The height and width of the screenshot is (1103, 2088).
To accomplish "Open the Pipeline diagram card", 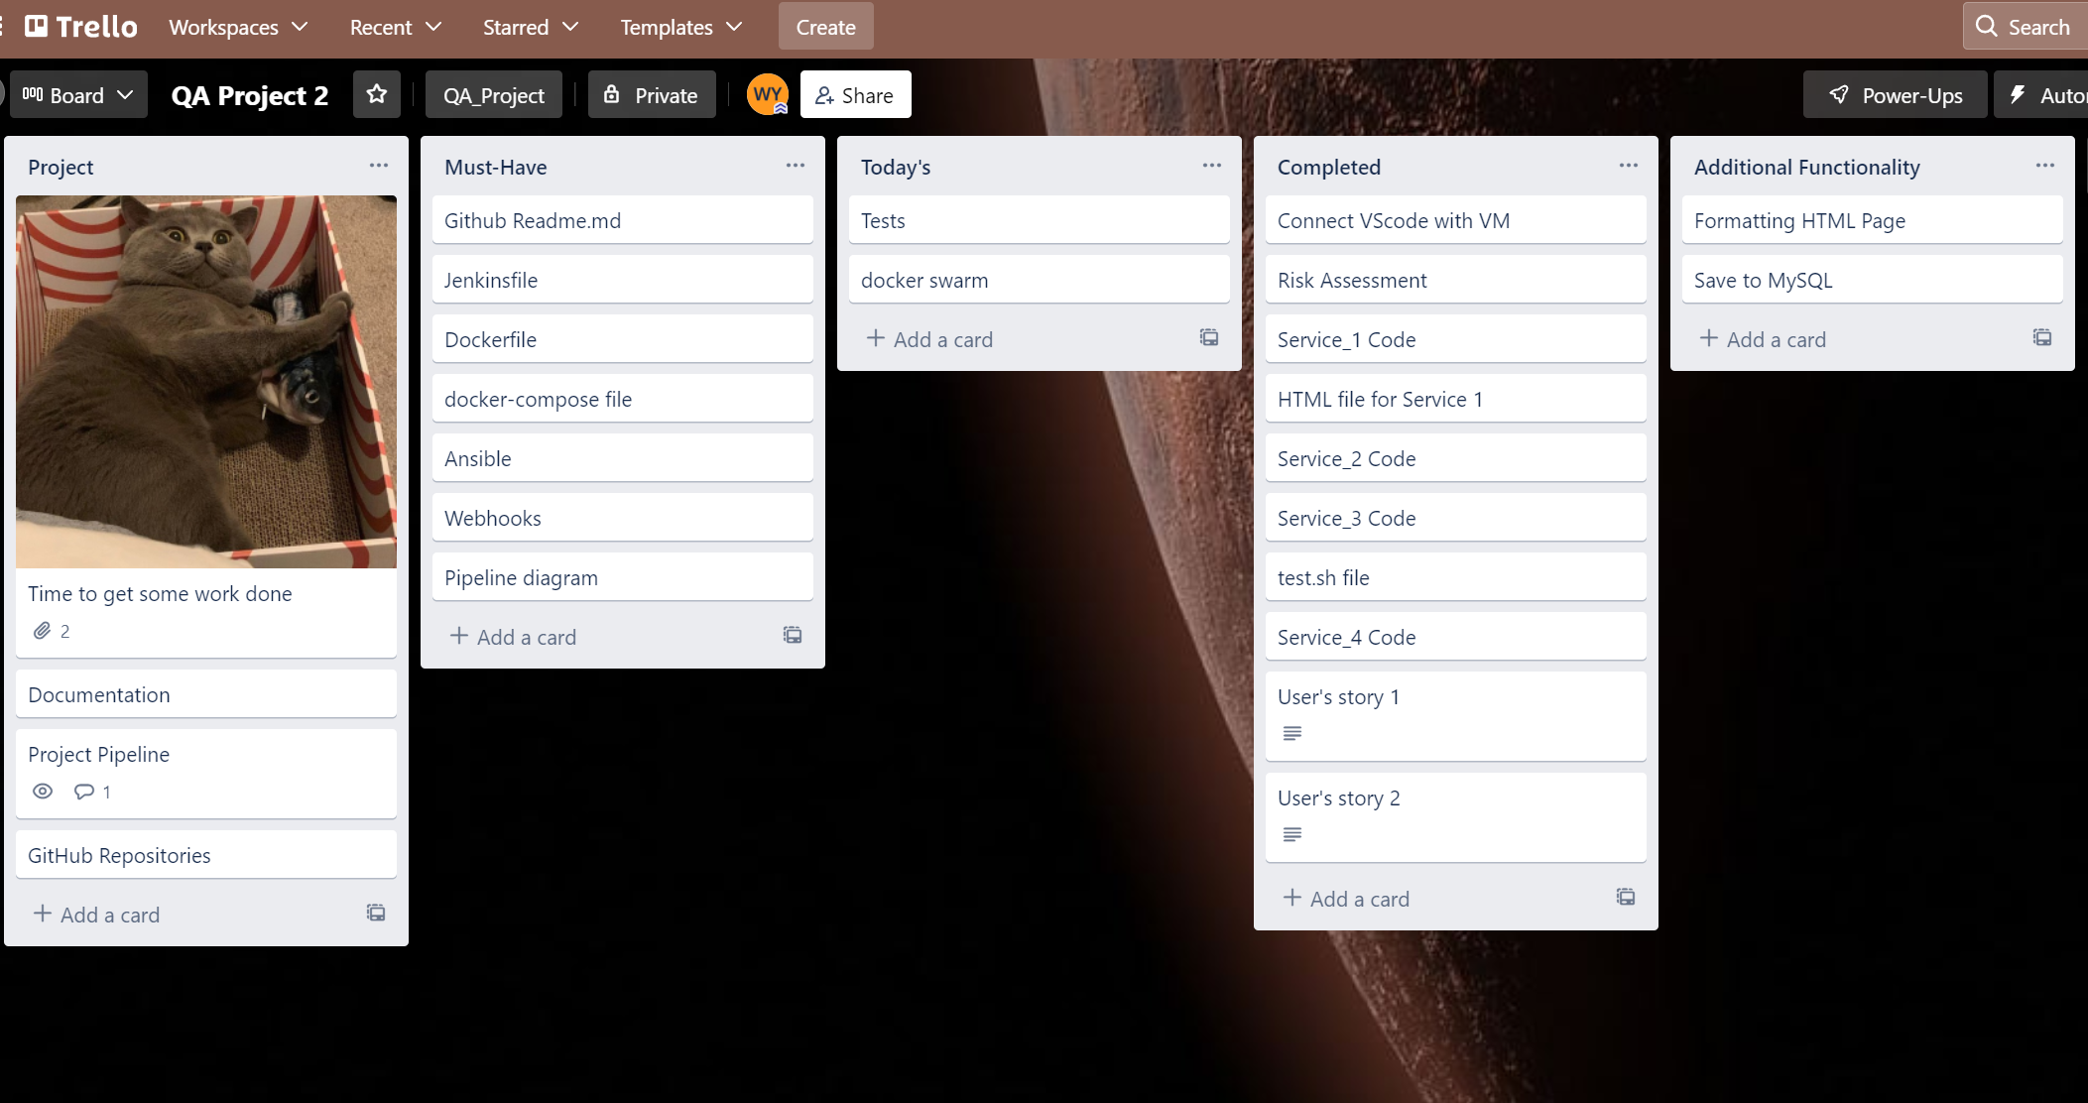I will coord(623,577).
